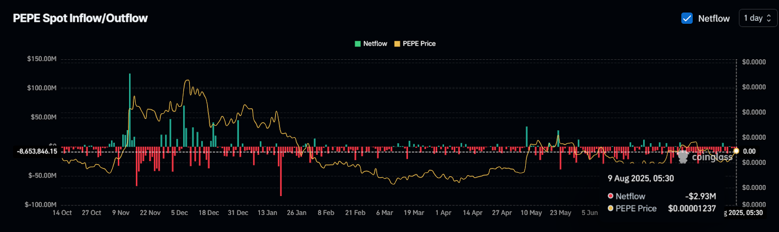Click the $150.00M y-axis label
This screenshot has width=779, height=232.
42,59
